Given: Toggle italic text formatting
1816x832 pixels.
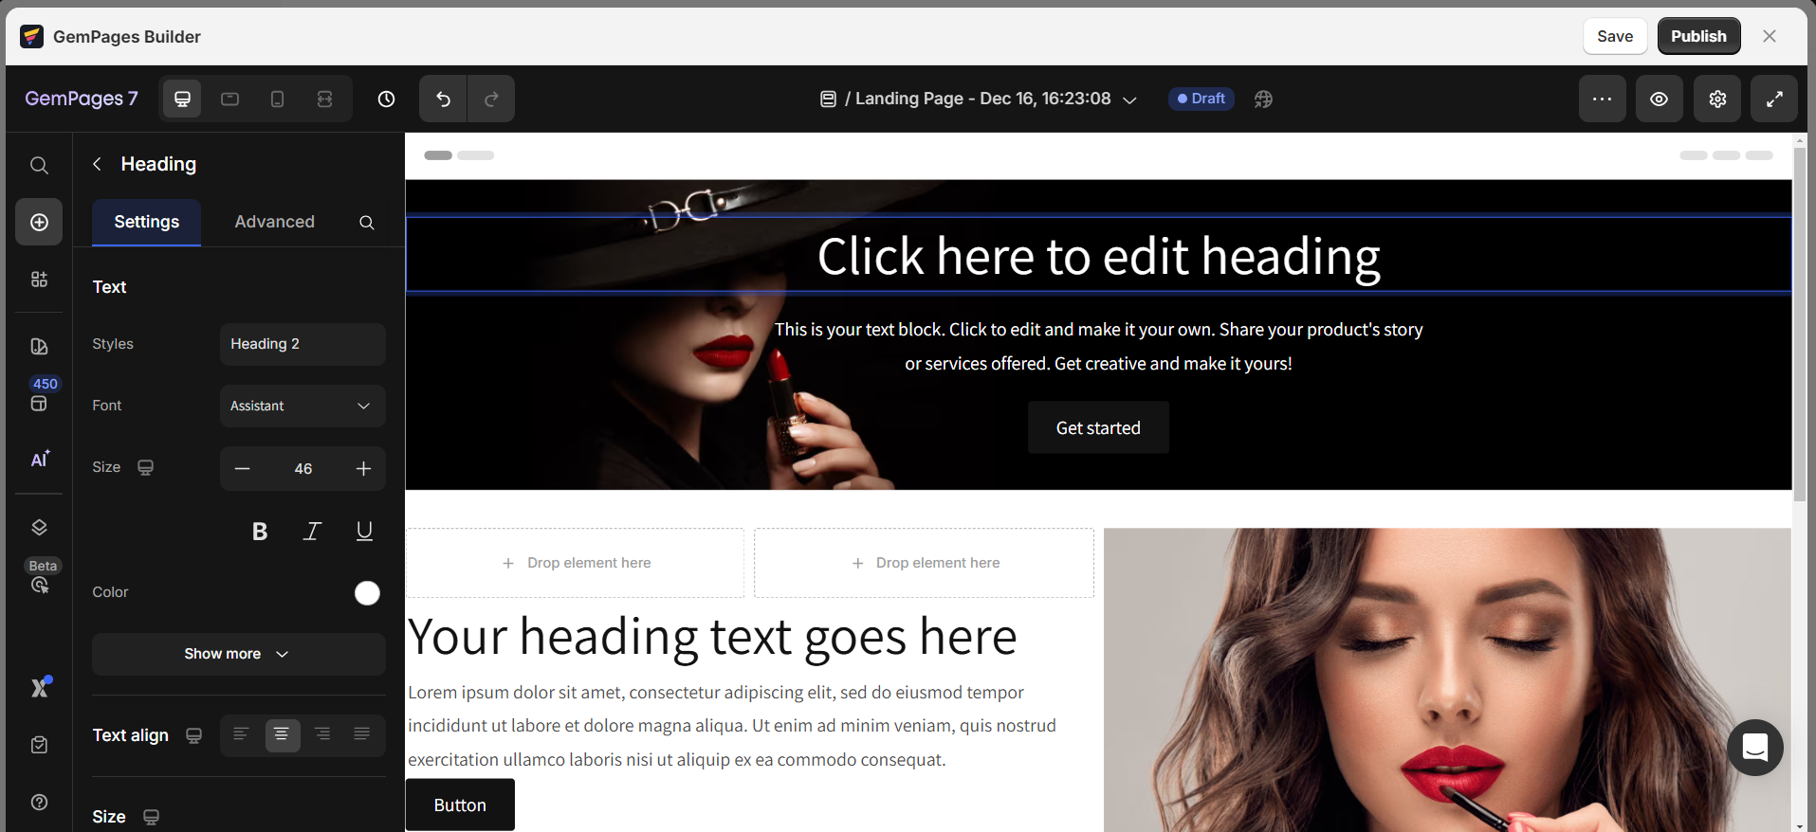Looking at the screenshot, I should coord(311,532).
